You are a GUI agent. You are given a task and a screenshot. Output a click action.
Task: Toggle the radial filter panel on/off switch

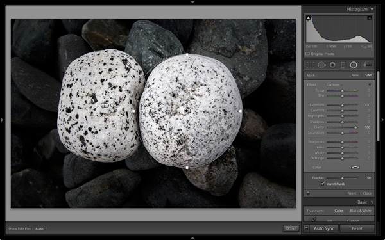pos(308,193)
